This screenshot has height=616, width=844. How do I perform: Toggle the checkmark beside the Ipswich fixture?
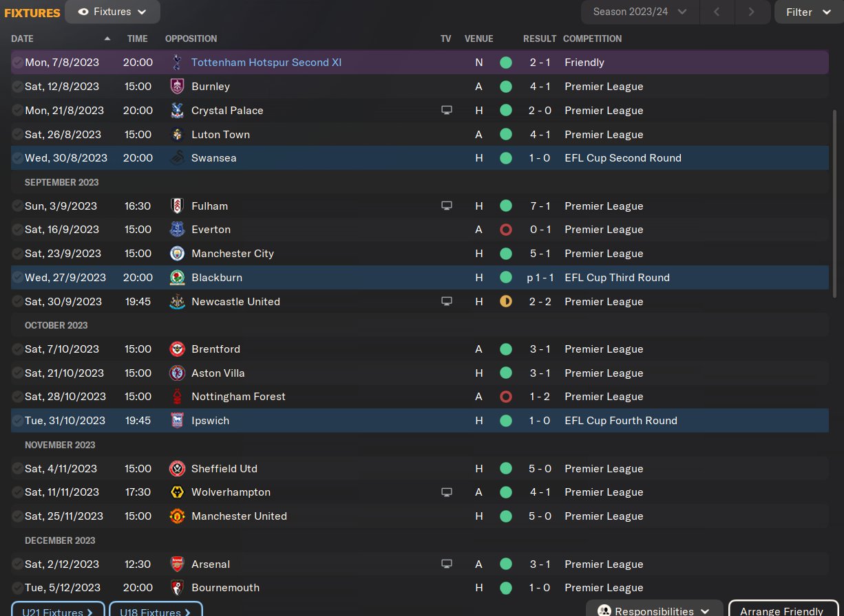tap(17, 421)
